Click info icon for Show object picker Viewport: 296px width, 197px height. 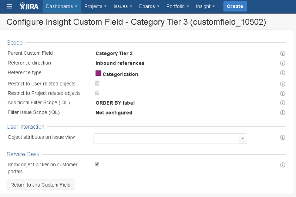point(283,165)
